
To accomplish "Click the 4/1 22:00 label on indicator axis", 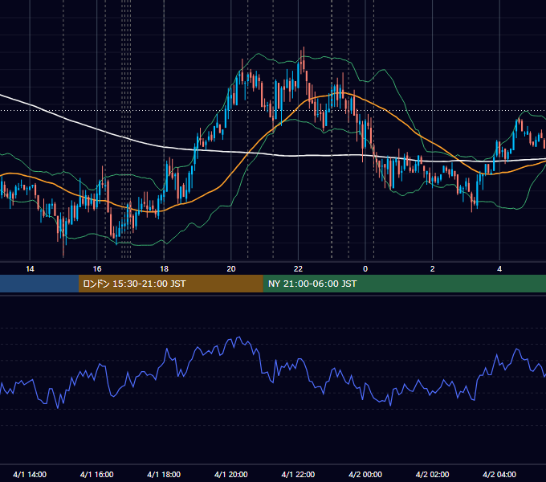I will pyautogui.click(x=298, y=474).
